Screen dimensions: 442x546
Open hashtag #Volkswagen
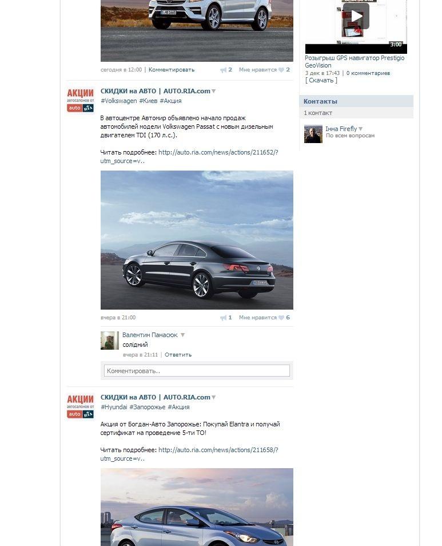[x=118, y=101]
